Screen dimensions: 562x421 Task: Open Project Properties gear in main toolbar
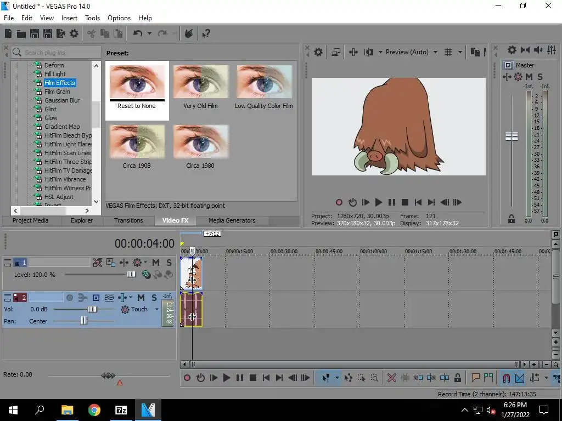pos(74,33)
